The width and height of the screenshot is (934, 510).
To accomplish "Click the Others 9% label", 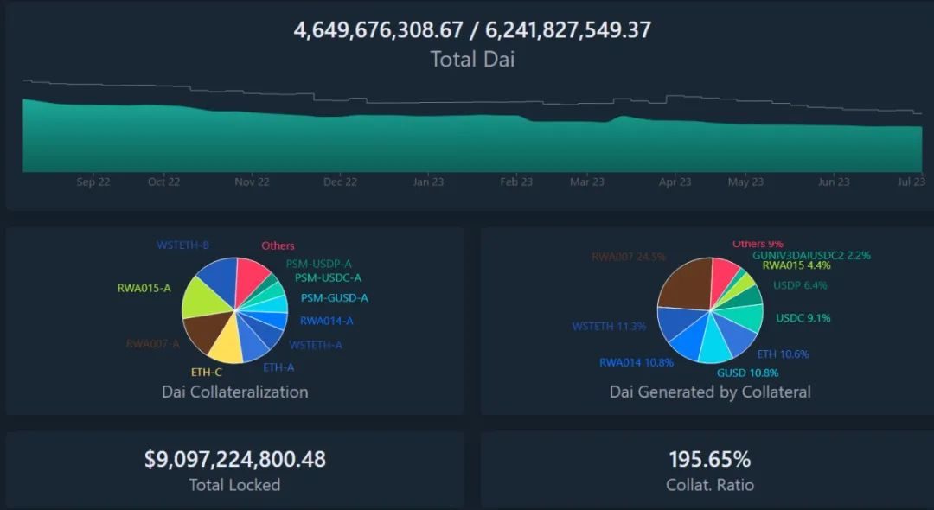I will pyautogui.click(x=758, y=244).
